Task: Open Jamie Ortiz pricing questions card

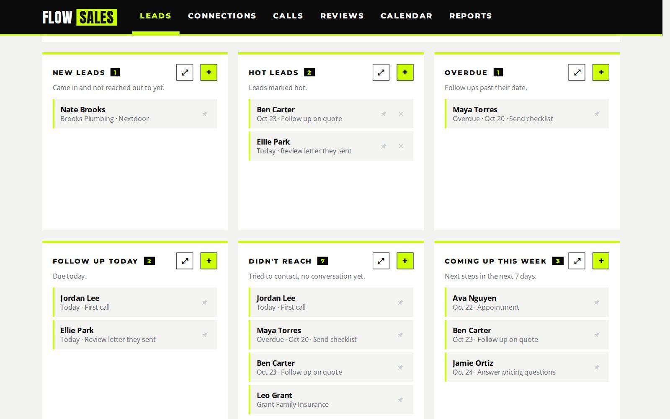Action: pos(527,367)
